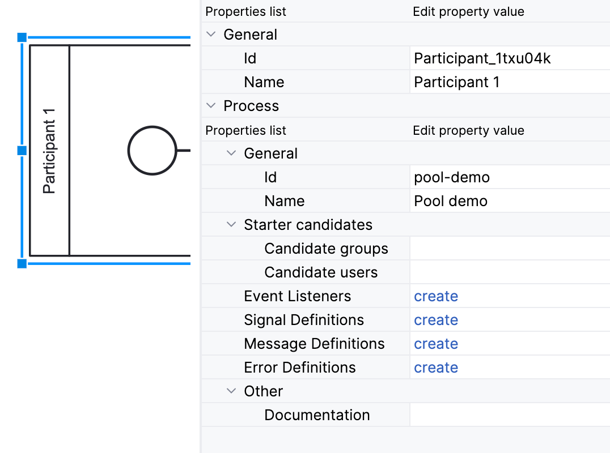The width and height of the screenshot is (610, 453).
Task: Click the bottom-left selection resize handle
Action: pyautogui.click(x=22, y=263)
